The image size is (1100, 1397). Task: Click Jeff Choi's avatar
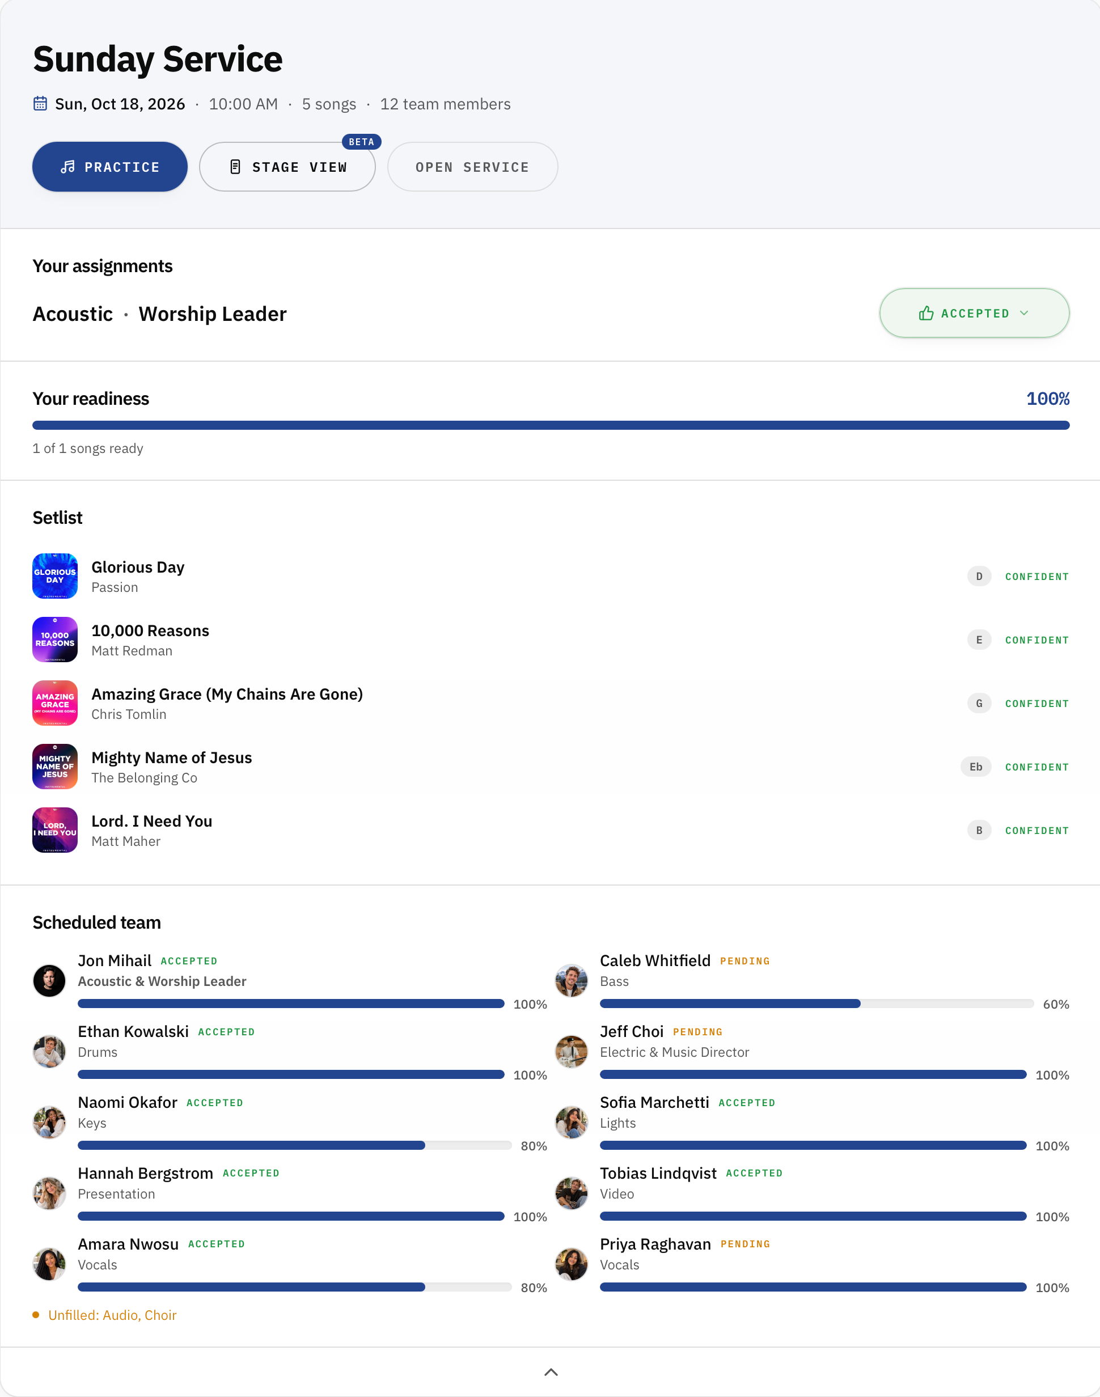point(572,1051)
